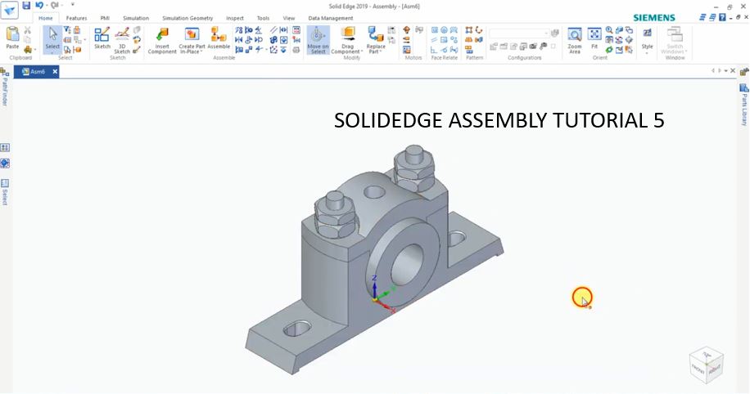Open the Parts Library side panel
Screen dimensions: 750x394
point(744,105)
